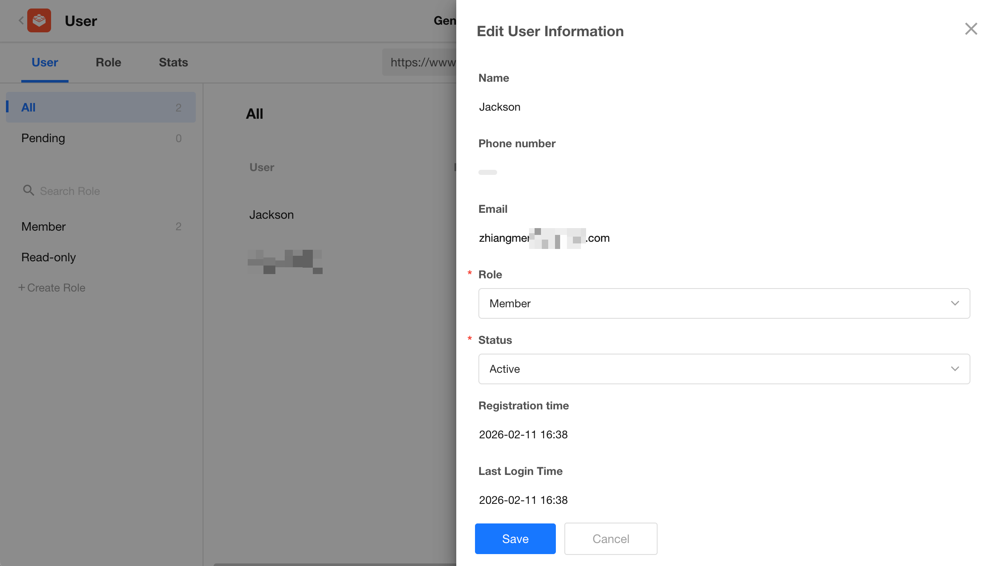Close the Edit User Information panel
Image resolution: width=990 pixels, height=566 pixels.
pos(971,29)
